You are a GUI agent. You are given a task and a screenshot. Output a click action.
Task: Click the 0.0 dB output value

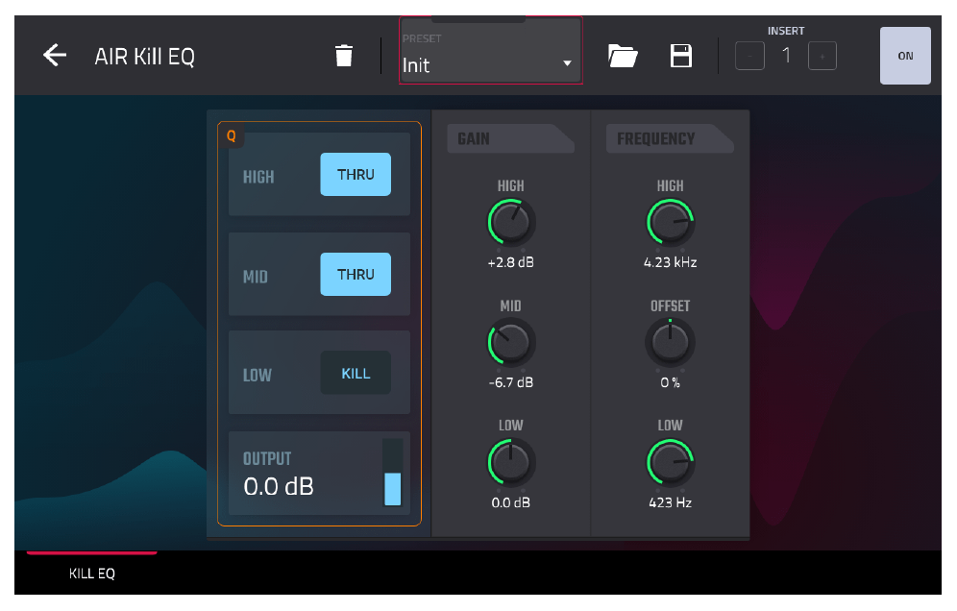(279, 486)
